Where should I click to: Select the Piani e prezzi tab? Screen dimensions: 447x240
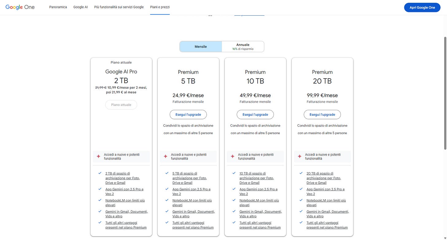point(160,7)
